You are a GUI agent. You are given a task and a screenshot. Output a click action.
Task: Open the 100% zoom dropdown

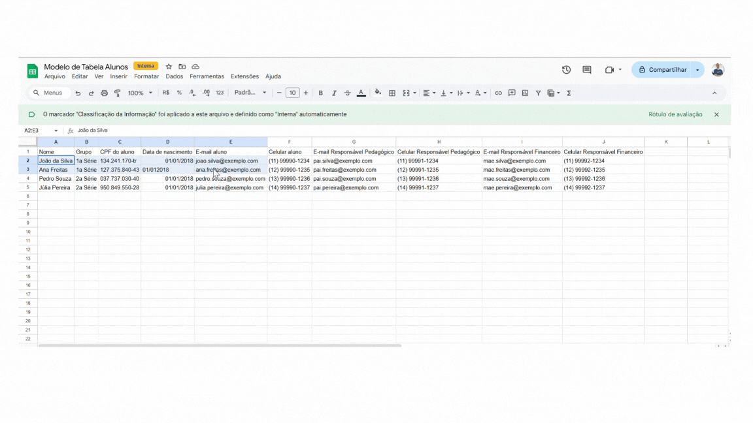tap(140, 93)
